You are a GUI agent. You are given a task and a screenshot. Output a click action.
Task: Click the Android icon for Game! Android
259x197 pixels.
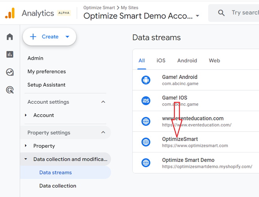pyautogui.click(x=146, y=80)
